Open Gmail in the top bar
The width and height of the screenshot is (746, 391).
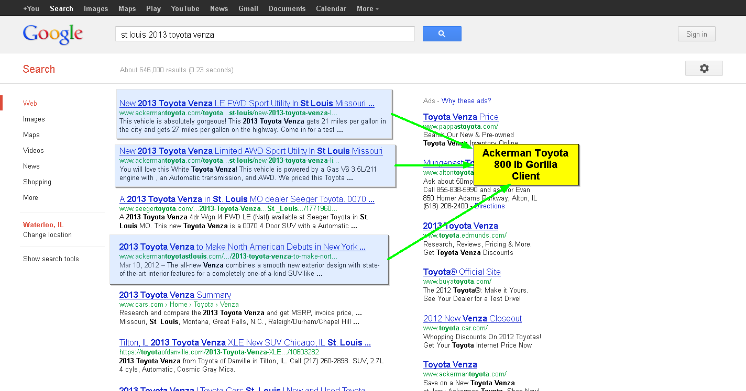pos(248,8)
